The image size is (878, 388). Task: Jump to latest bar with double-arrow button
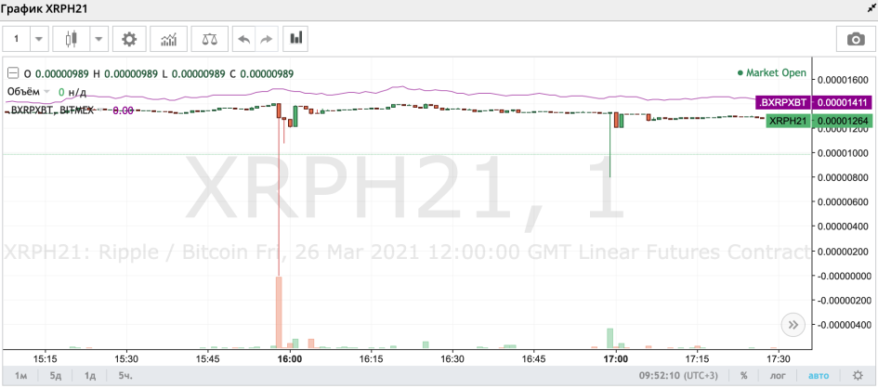793,324
